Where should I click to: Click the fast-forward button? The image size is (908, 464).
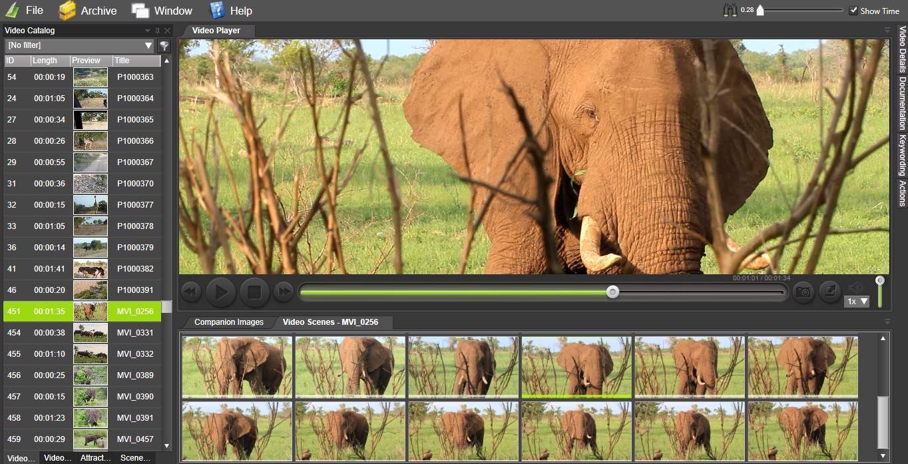(x=284, y=292)
